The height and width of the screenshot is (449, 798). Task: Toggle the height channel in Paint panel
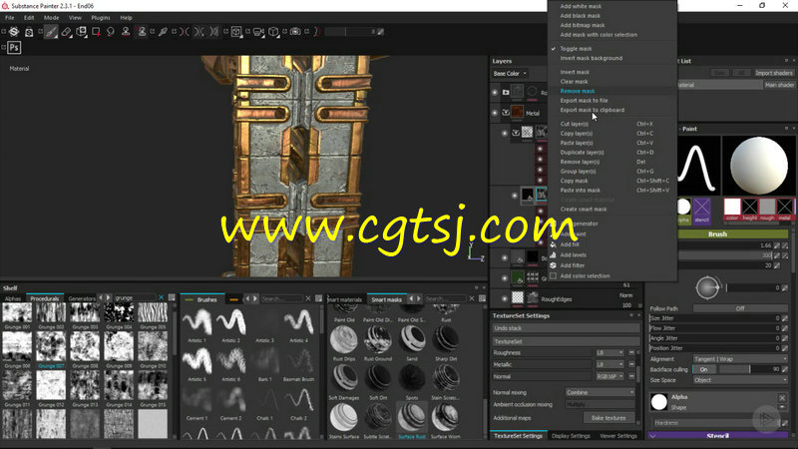pos(750,210)
